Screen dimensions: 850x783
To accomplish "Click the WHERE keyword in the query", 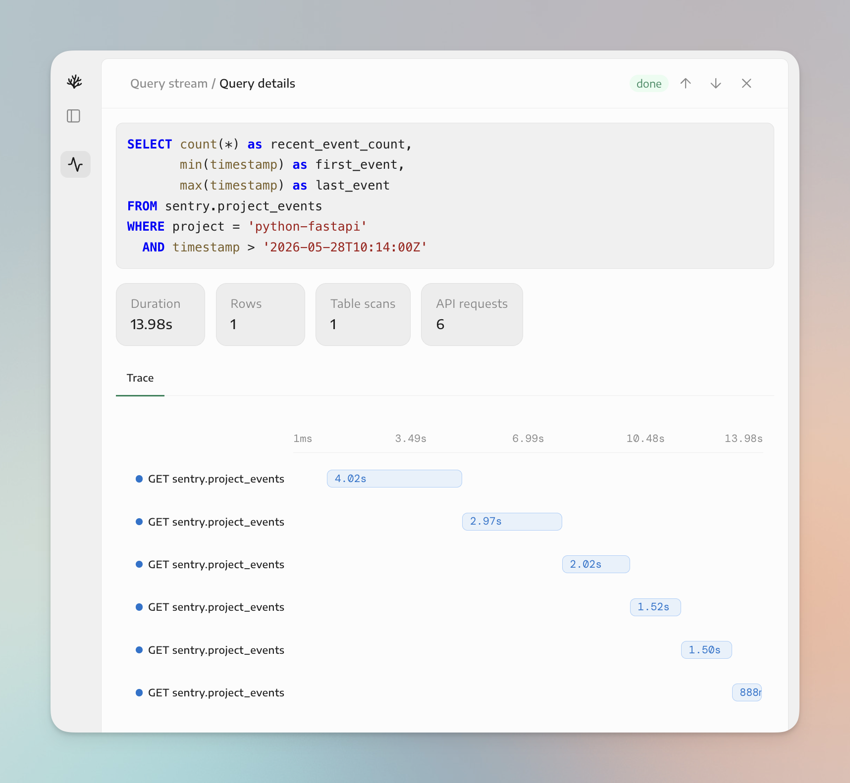I will 146,227.
